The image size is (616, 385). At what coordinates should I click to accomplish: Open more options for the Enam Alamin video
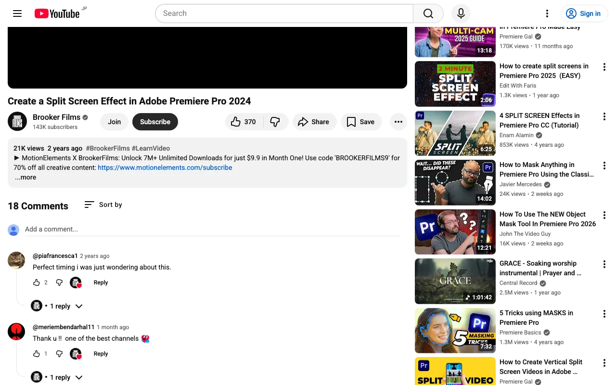click(604, 116)
